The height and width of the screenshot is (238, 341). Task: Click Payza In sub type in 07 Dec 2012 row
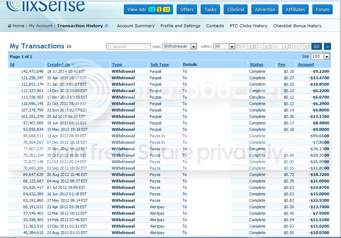157,142
